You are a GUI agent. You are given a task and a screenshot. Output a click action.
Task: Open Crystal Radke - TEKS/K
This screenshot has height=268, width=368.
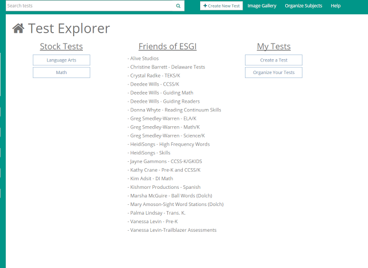(x=154, y=76)
